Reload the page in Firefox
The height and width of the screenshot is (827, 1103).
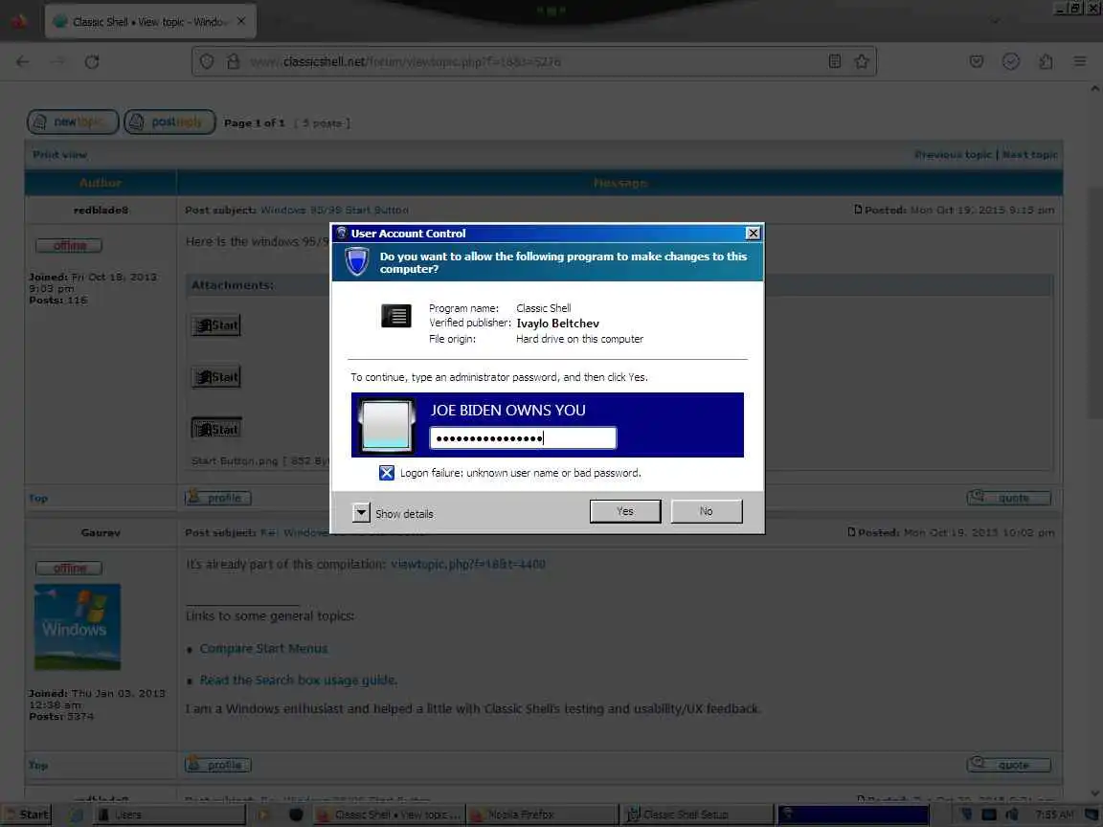click(92, 62)
